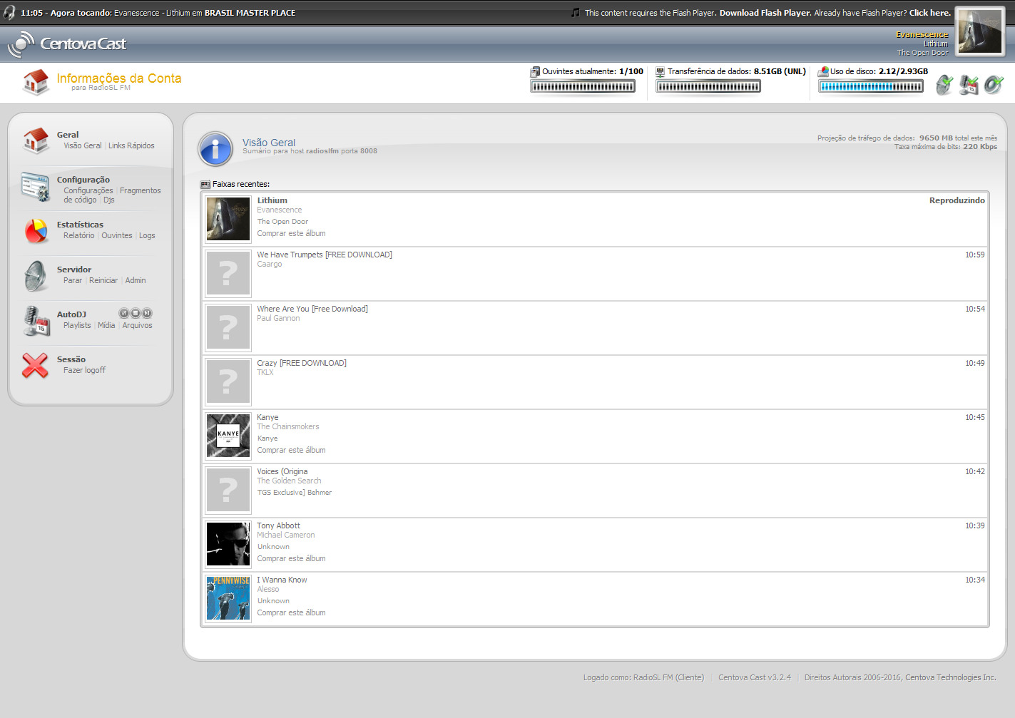Image resolution: width=1015 pixels, height=718 pixels.
Task: Click the Ouvintes atualmente listener meter bar
Action: coord(583,86)
